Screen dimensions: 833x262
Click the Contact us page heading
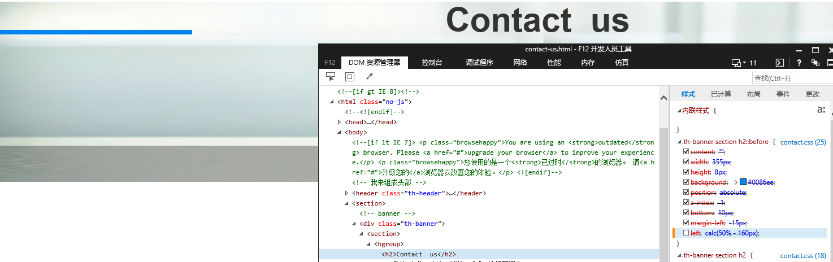[537, 20]
